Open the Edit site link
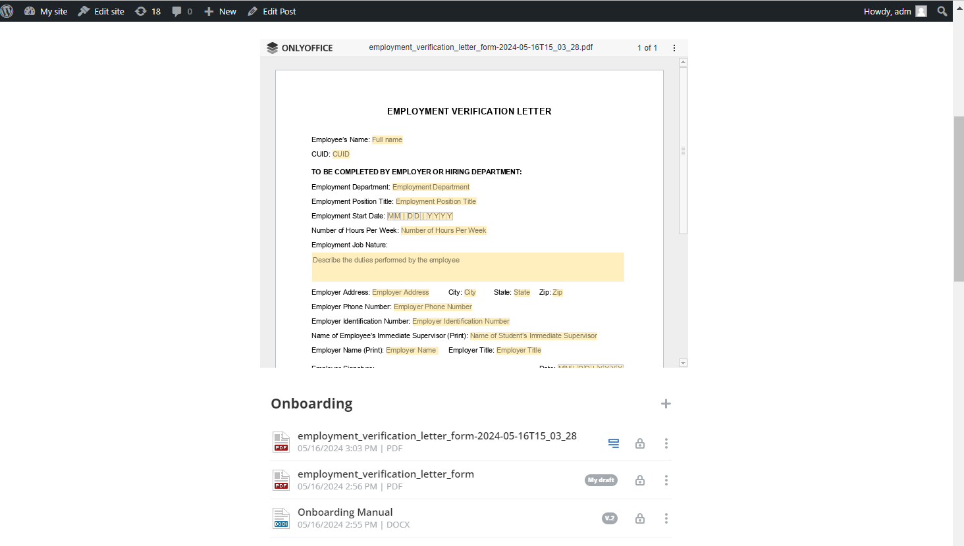Viewport: 964px width, 546px height. [101, 11]
